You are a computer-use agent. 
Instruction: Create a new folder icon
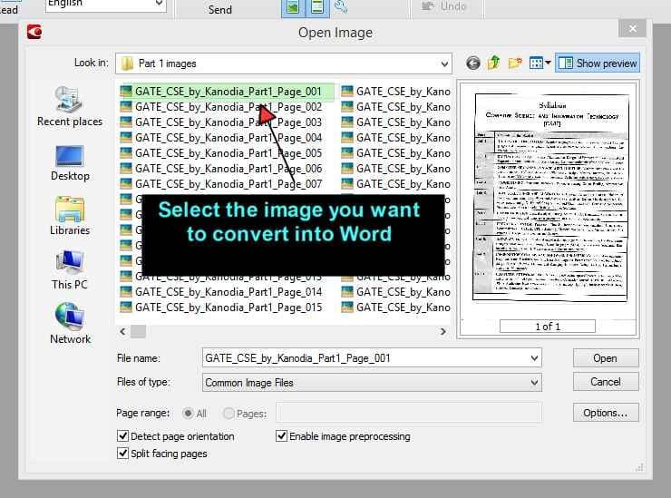click(515, 63)
